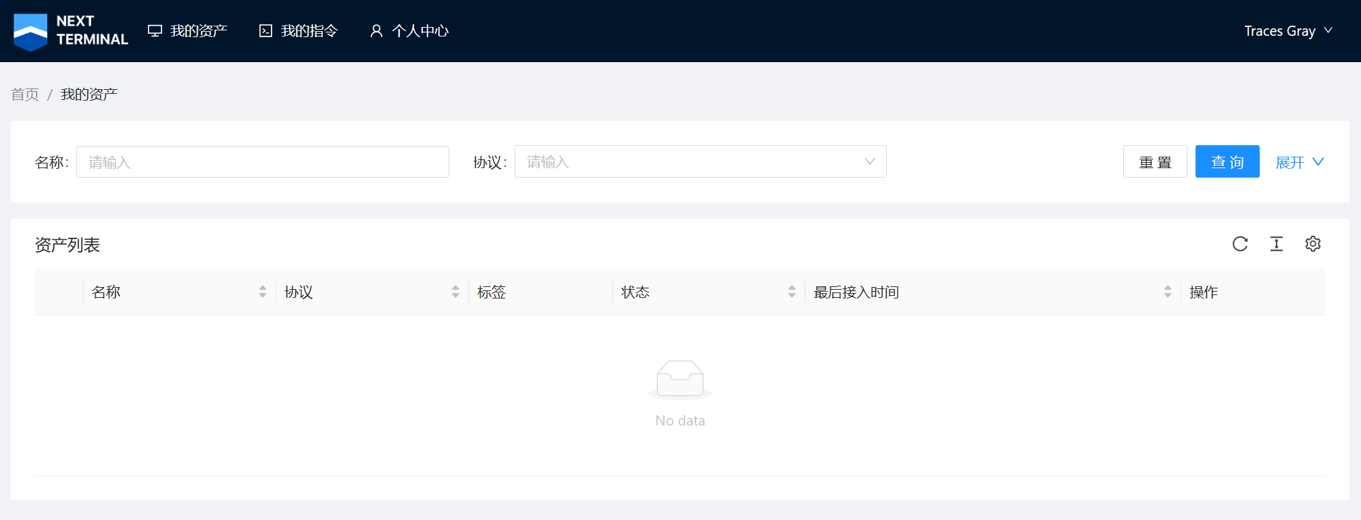Image resolution: width=1361 pixels, height=520 pixels.
Task: Refresh the asset list with reload icon
Action: coord(1239,244)
